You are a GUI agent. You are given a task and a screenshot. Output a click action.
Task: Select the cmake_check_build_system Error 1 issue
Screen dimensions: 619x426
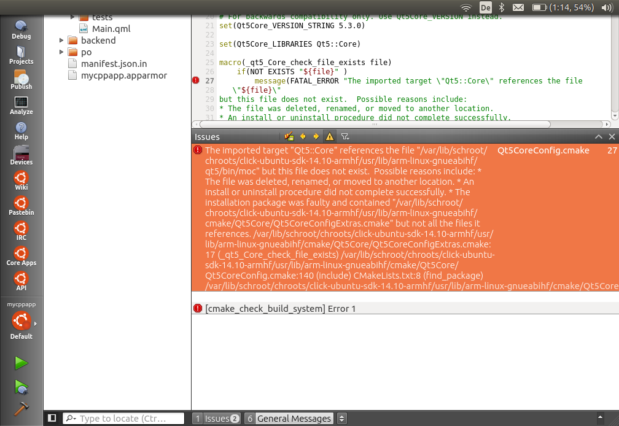pos(280,309)
